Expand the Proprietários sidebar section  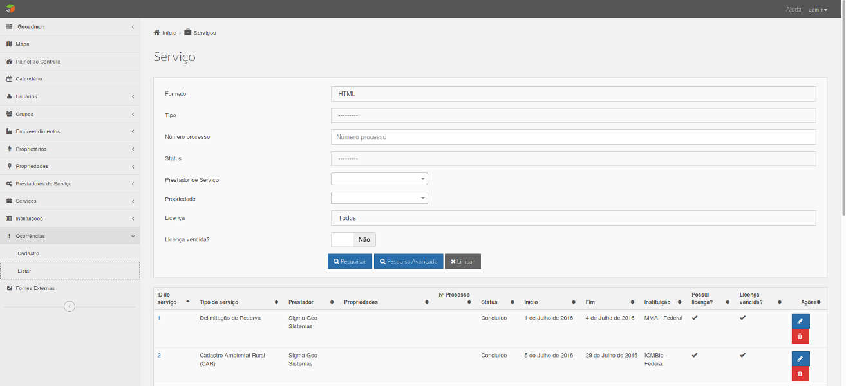(70, 149)
